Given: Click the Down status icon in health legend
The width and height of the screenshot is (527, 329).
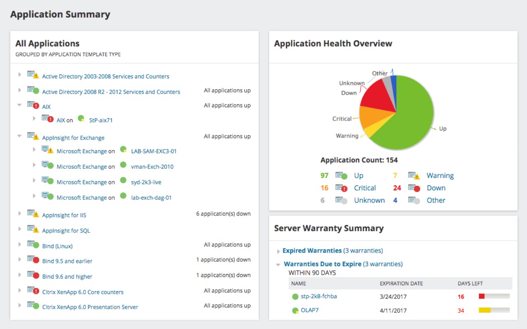Looking at the screenshot, I should click(417, 188).
